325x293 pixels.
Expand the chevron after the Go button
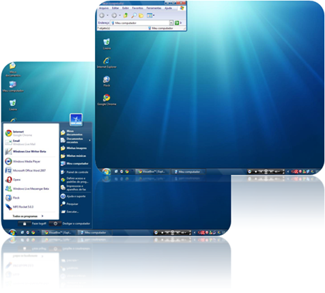(181, 23)
